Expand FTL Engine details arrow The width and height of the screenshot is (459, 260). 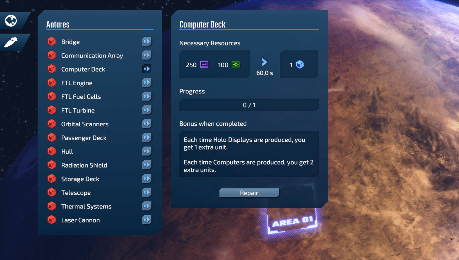[x=147, y=83]
